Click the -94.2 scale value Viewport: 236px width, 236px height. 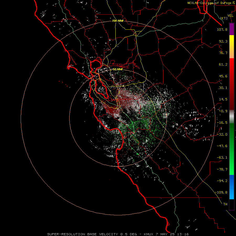point(222,181)
